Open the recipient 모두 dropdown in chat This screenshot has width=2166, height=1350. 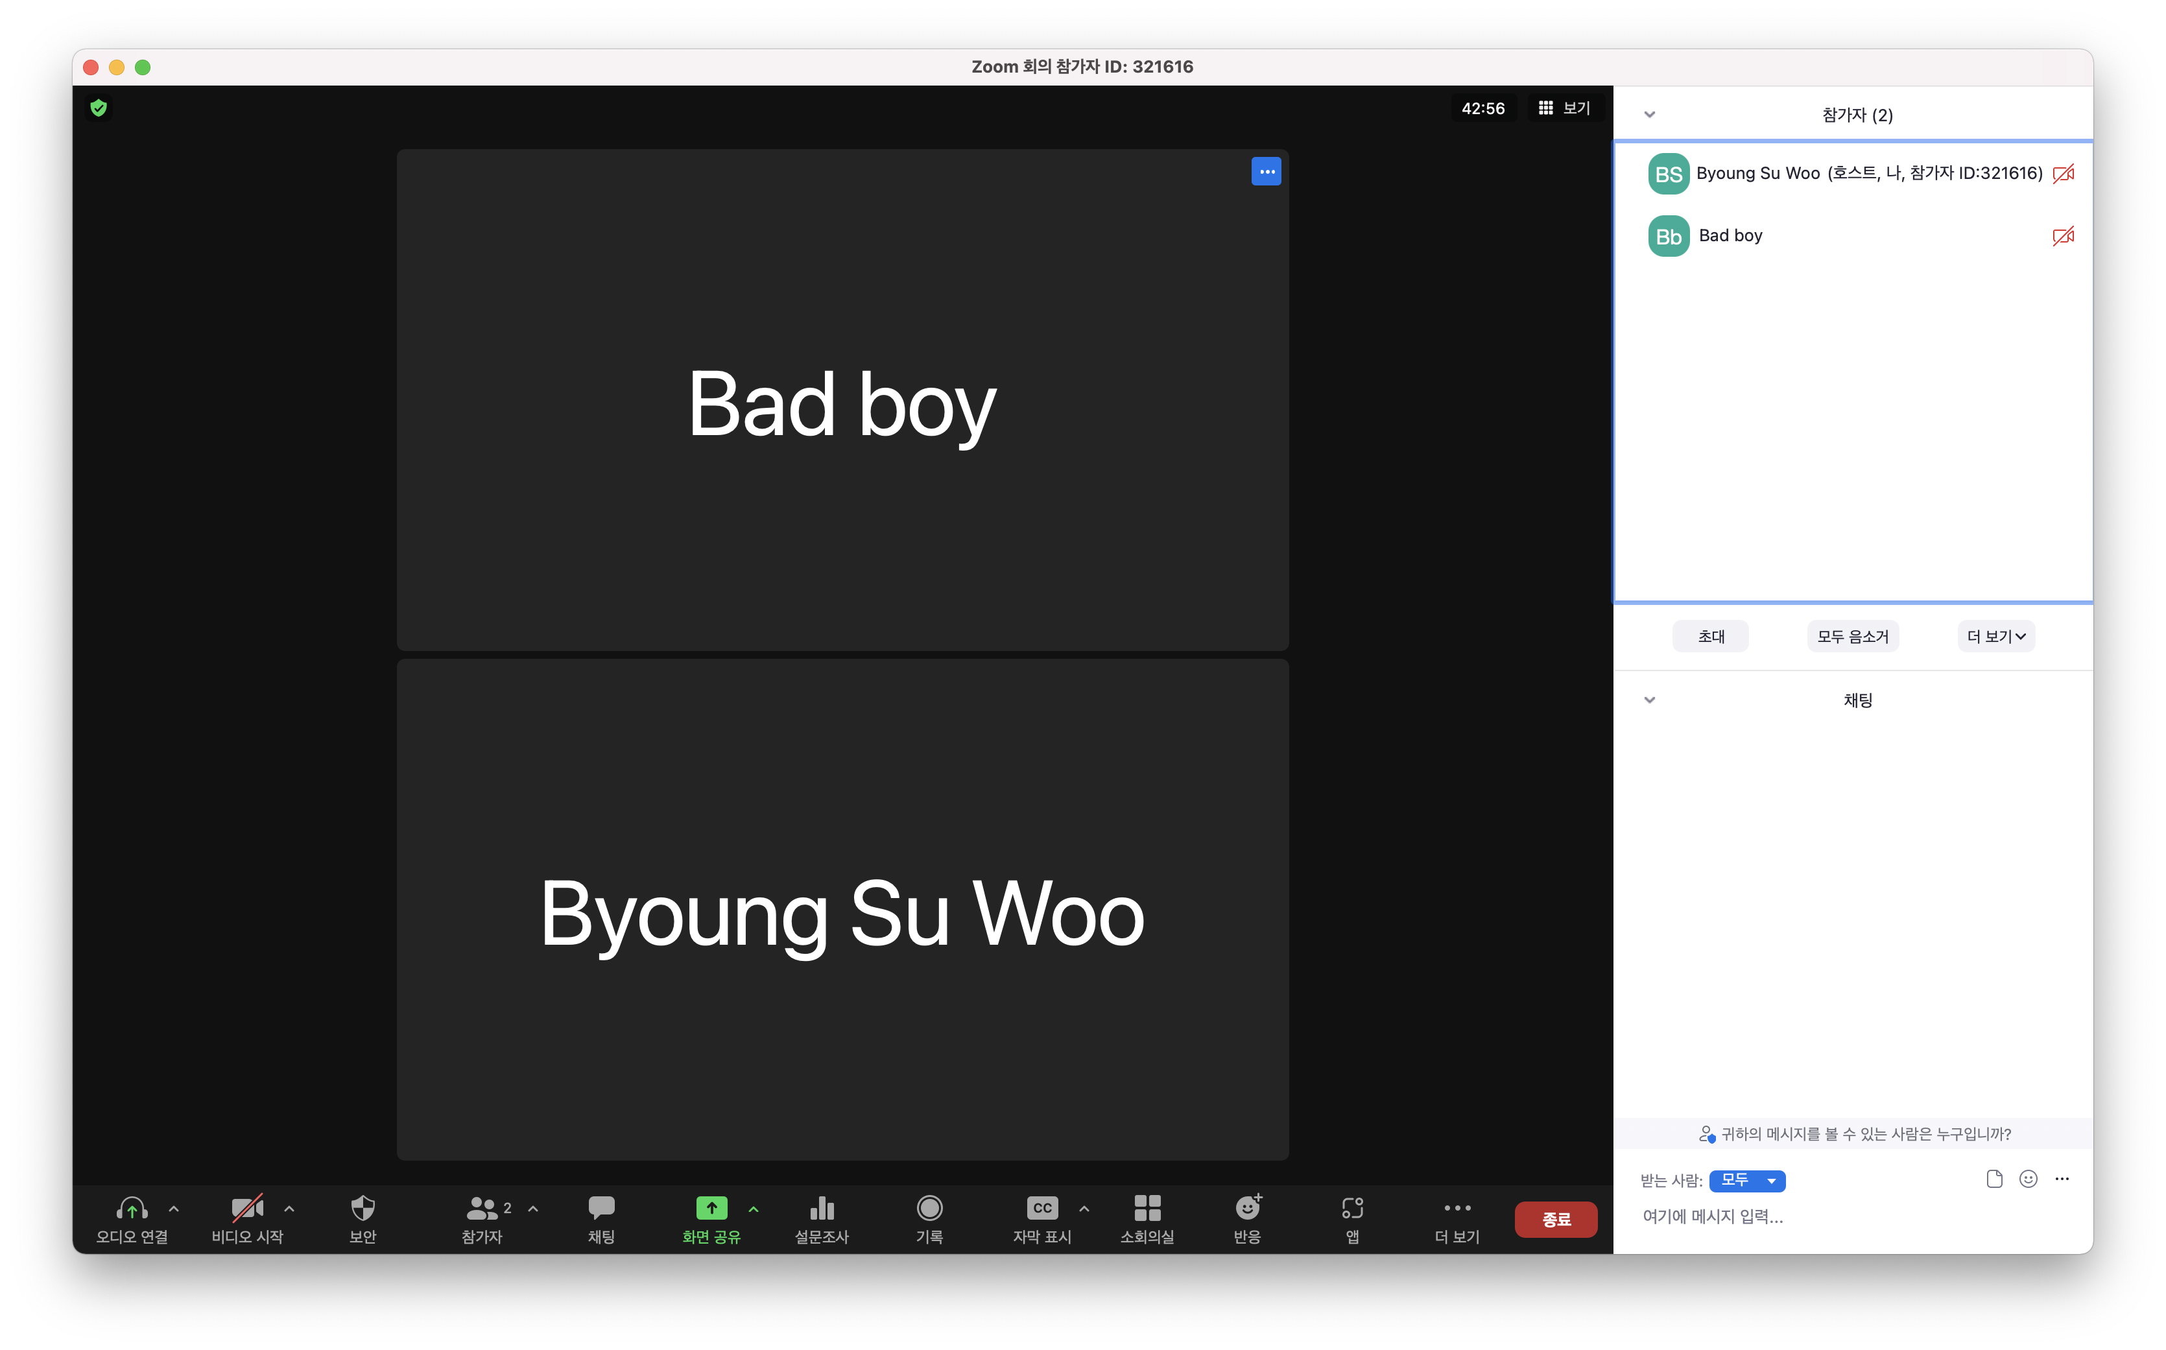click(x=1747, y=1180)
